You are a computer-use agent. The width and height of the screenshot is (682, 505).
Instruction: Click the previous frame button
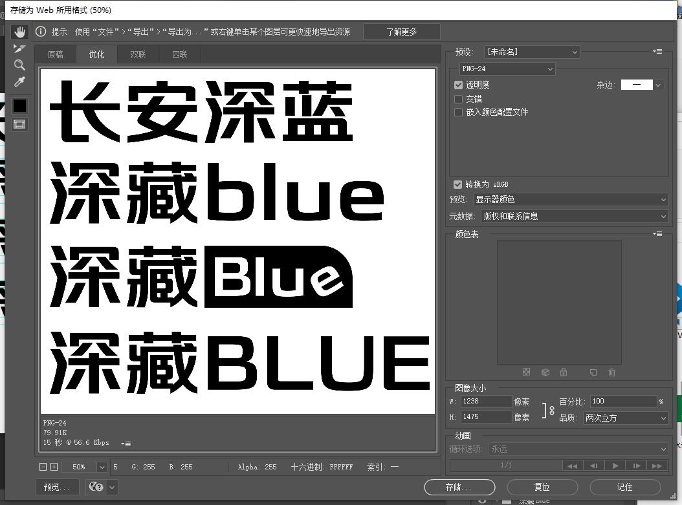coord(593,466)
